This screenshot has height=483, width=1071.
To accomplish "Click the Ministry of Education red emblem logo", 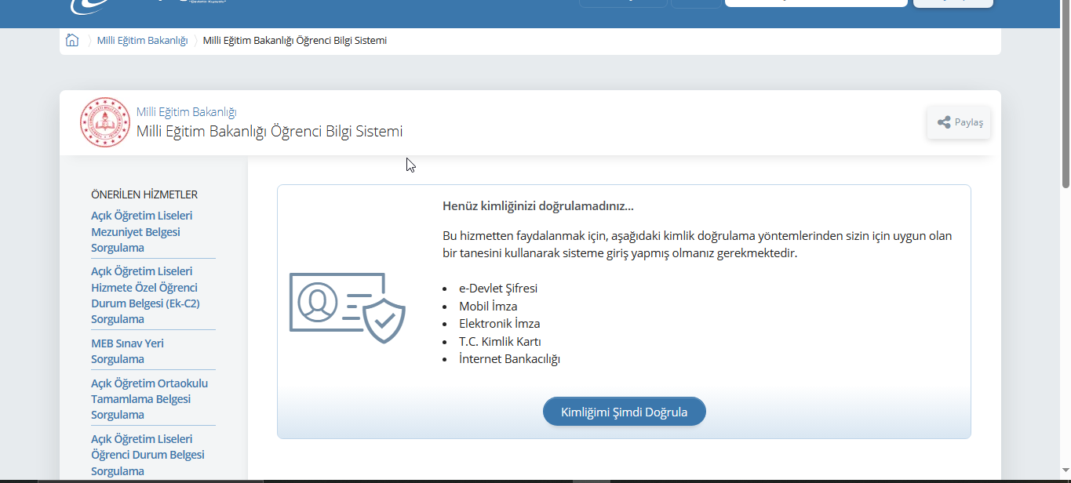I will (x=105, y=122).
